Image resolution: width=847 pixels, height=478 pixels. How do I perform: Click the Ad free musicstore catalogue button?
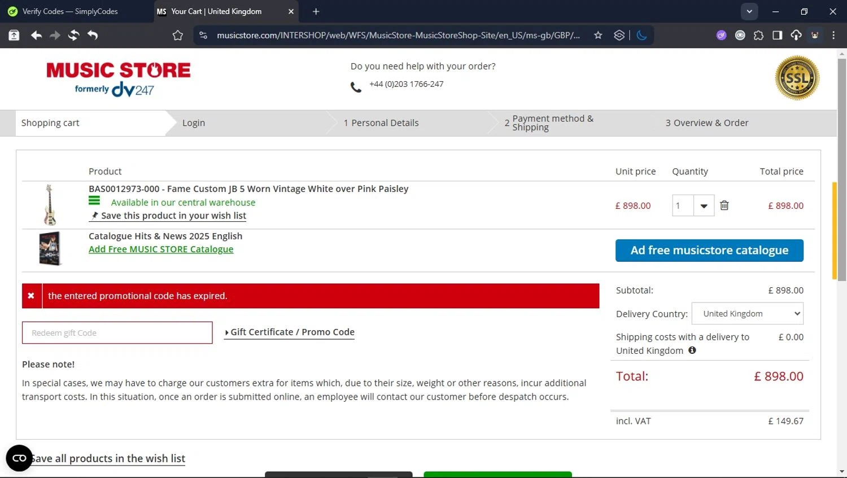pyautogui.click(x=709, y=251)
